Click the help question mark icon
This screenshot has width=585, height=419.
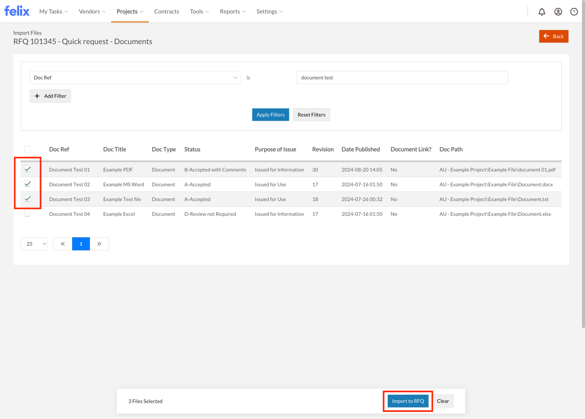574,12
